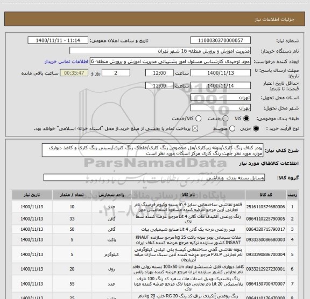Click the نام کالا column header
This screenshot has height=299, width=310.
pos(188,195)
